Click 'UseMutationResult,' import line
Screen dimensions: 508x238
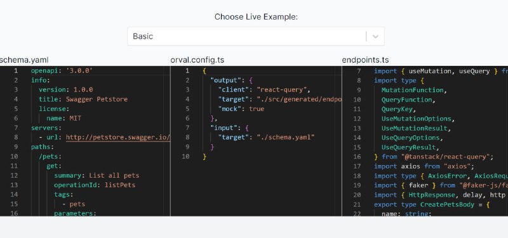click(x=417, y=128)
